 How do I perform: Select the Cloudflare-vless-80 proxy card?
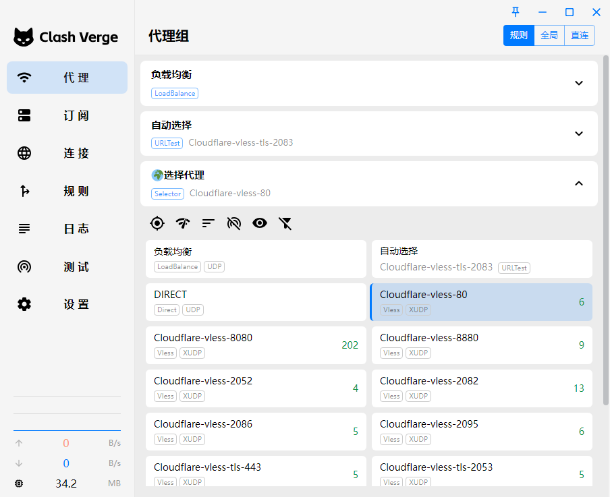point(481,302)
